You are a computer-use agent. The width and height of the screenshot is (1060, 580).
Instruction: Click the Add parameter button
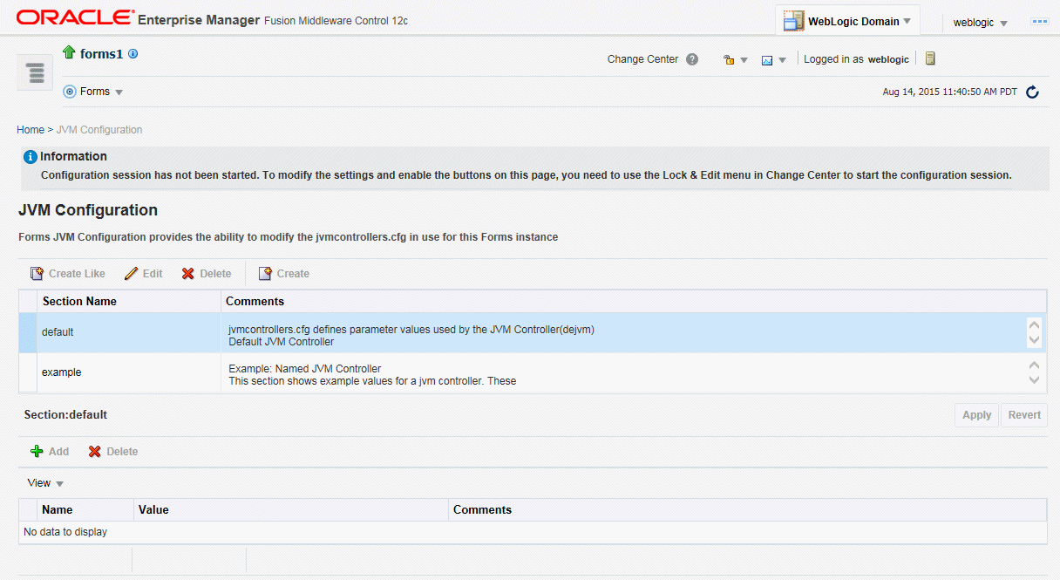click(50, 452)
